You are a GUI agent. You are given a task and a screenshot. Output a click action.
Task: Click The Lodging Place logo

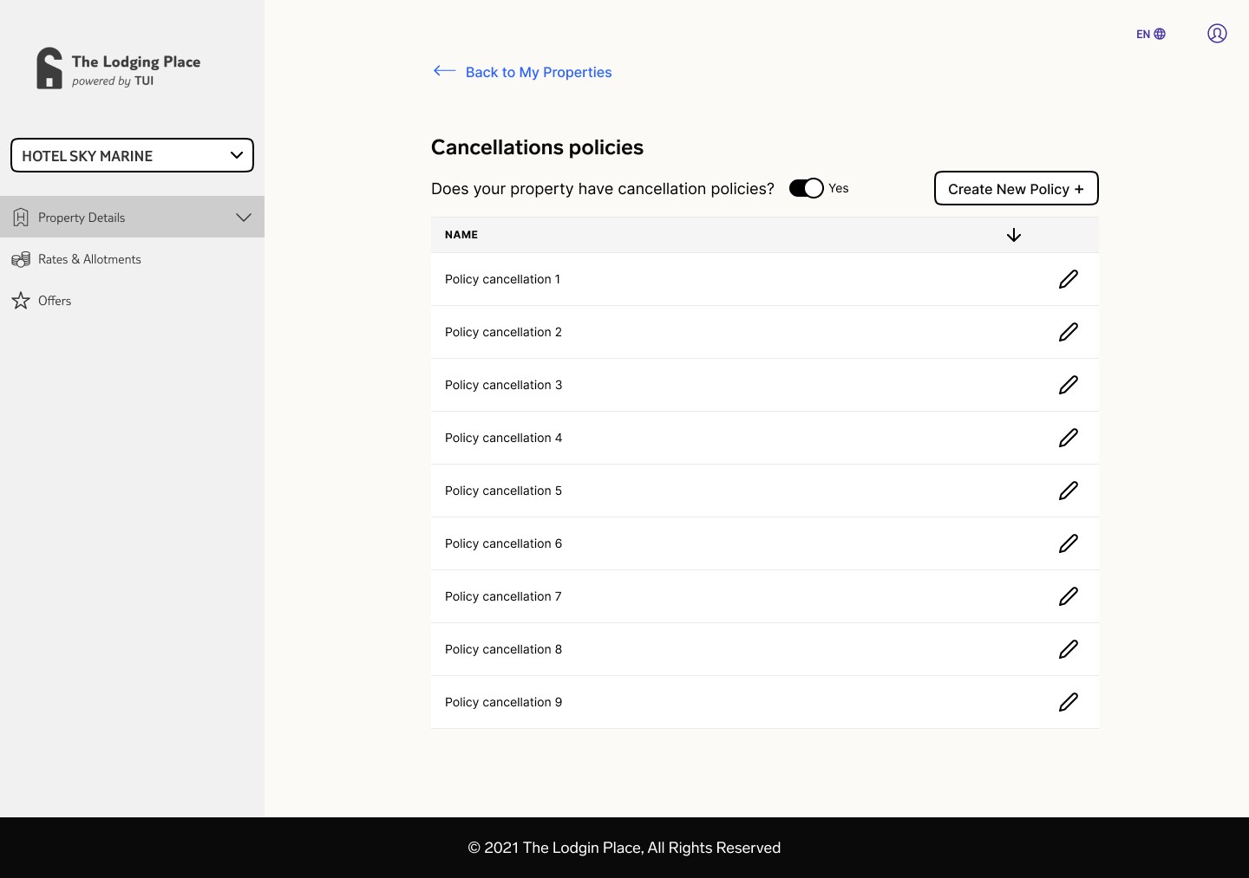point(118,68)
